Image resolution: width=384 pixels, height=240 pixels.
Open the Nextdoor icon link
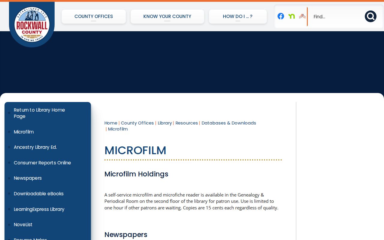click(292, 16)
